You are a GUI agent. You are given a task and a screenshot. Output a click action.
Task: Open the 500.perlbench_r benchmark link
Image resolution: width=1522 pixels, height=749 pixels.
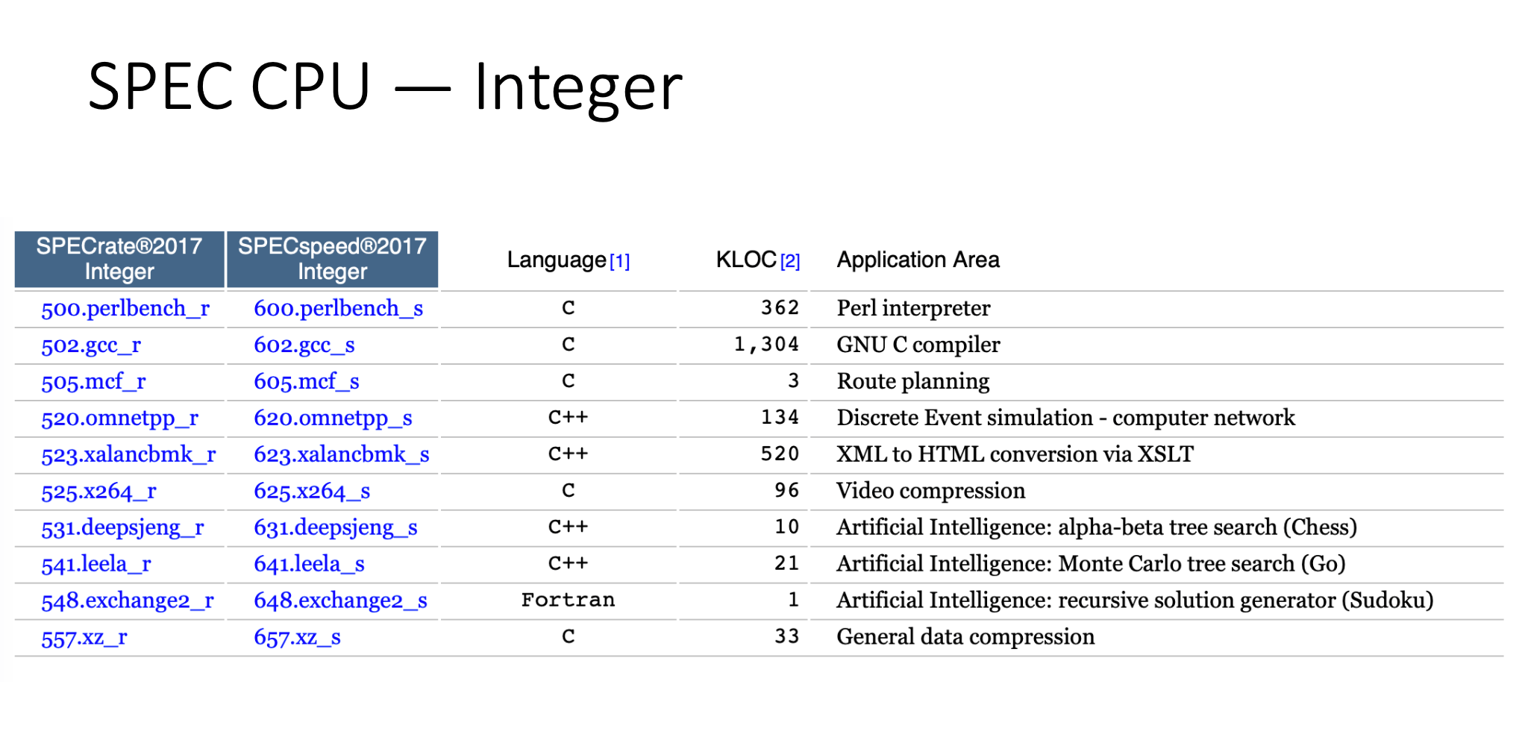[125, 309]
